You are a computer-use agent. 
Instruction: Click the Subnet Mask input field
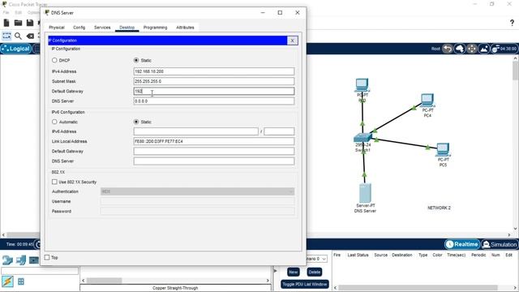(214, 81)
